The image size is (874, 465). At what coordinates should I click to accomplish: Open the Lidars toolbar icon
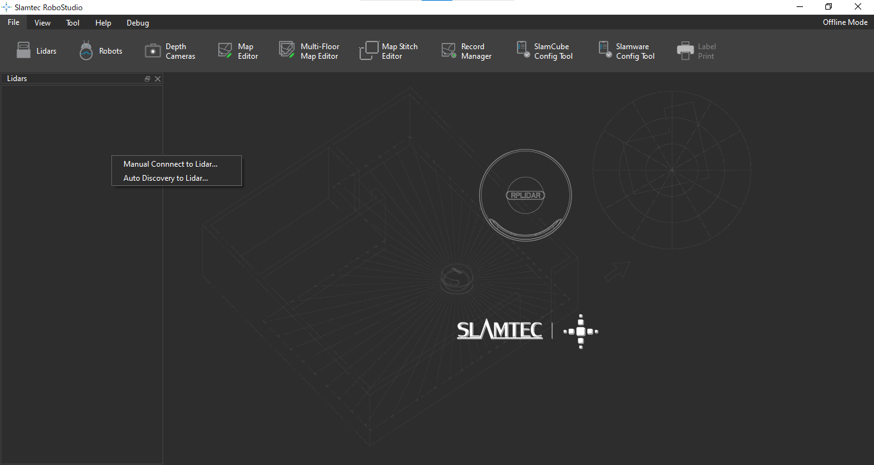pos(23,50)
